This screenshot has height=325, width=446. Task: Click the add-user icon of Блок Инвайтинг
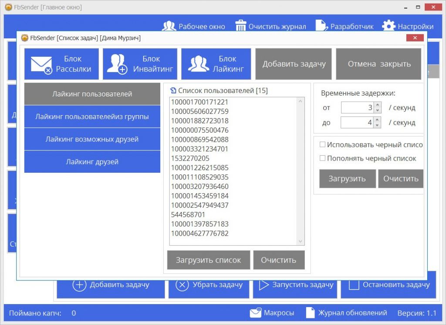click(117, 64)
